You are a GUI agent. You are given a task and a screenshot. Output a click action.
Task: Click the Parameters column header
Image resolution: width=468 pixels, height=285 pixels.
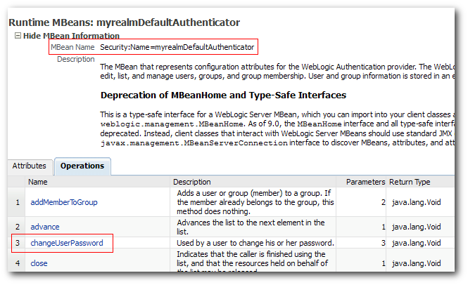365,182
